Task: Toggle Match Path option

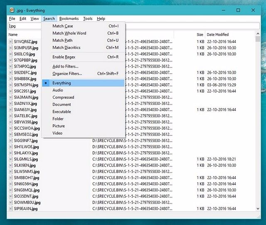Action: coord(83,40)
